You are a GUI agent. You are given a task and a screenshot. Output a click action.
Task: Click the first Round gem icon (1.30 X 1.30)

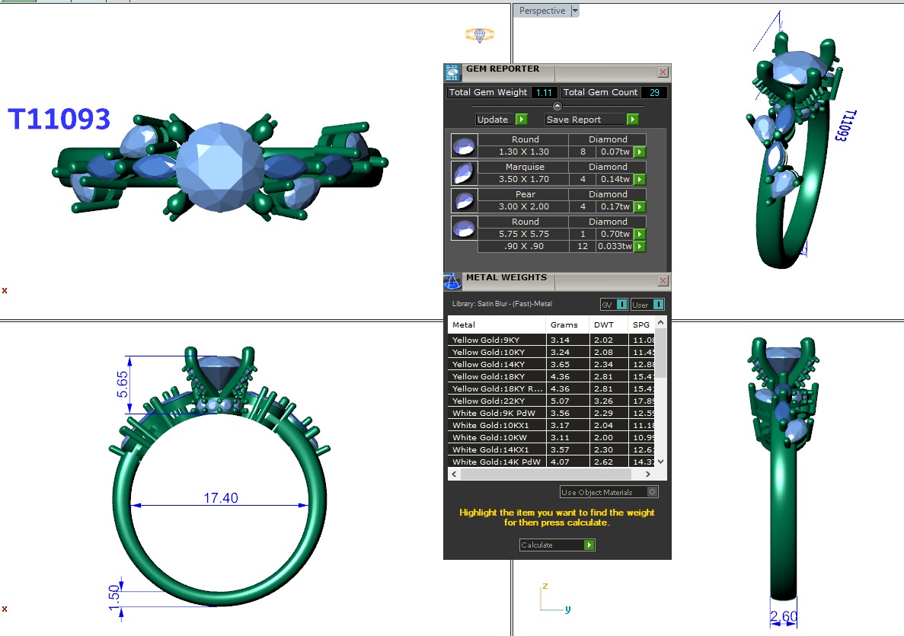(x=464, y=145)
